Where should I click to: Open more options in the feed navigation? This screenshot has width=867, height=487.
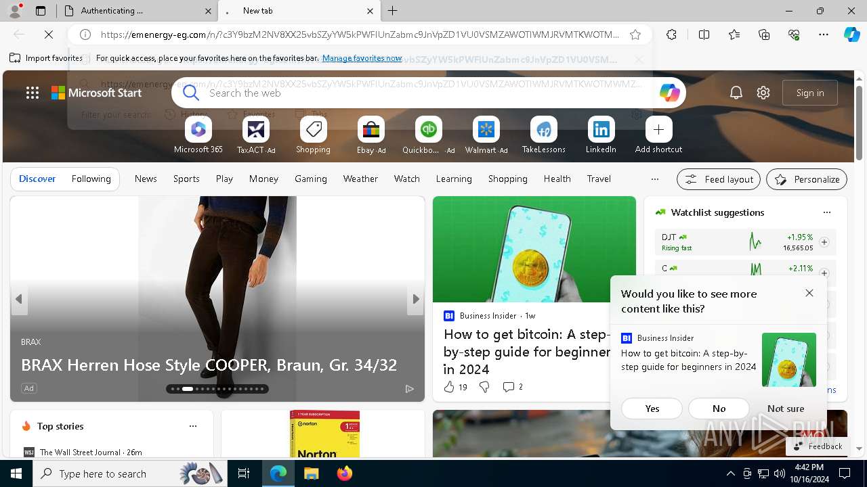coord(654,179)
